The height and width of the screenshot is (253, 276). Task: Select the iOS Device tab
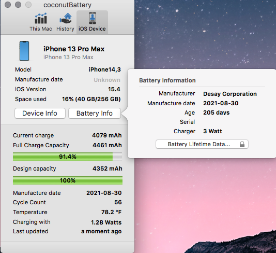click(92, 22)
